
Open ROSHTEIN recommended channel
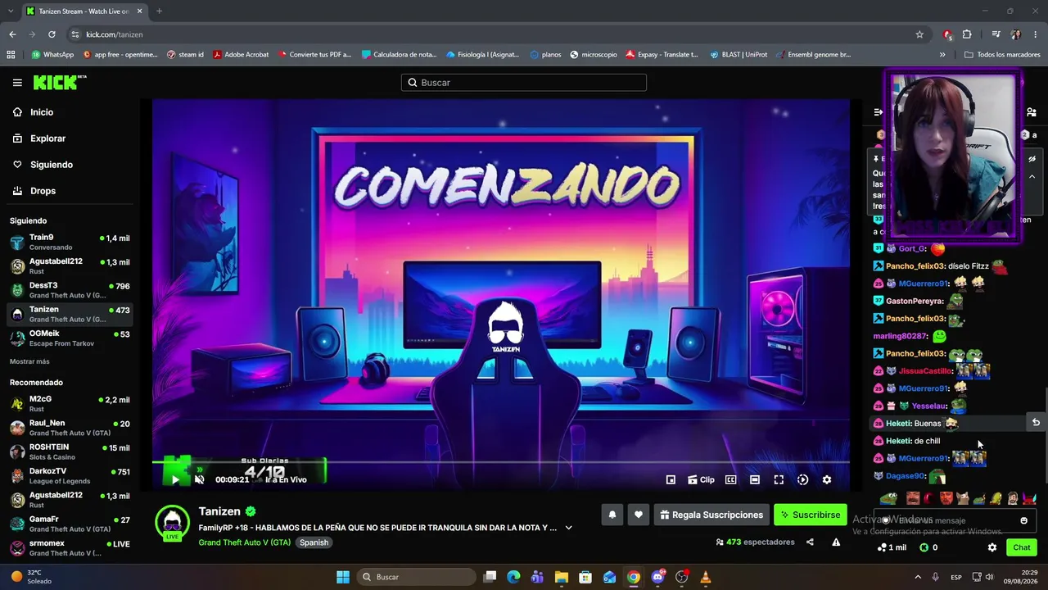pyautogui.click(x=70, y=452)
